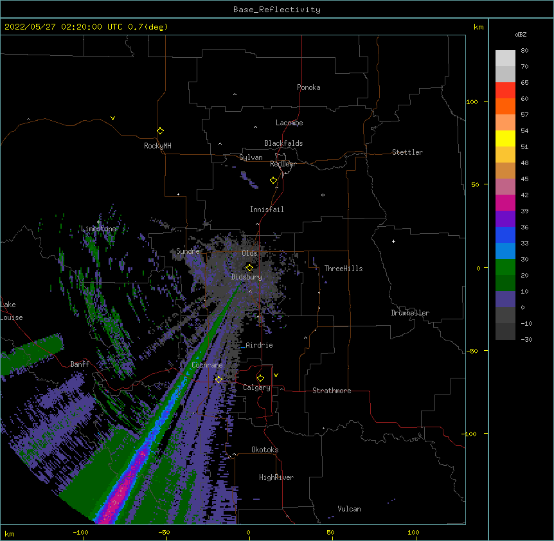Screen dimensions: 554x541
Task: Click the Vulcan label
Action: click(x=349, y=509)
